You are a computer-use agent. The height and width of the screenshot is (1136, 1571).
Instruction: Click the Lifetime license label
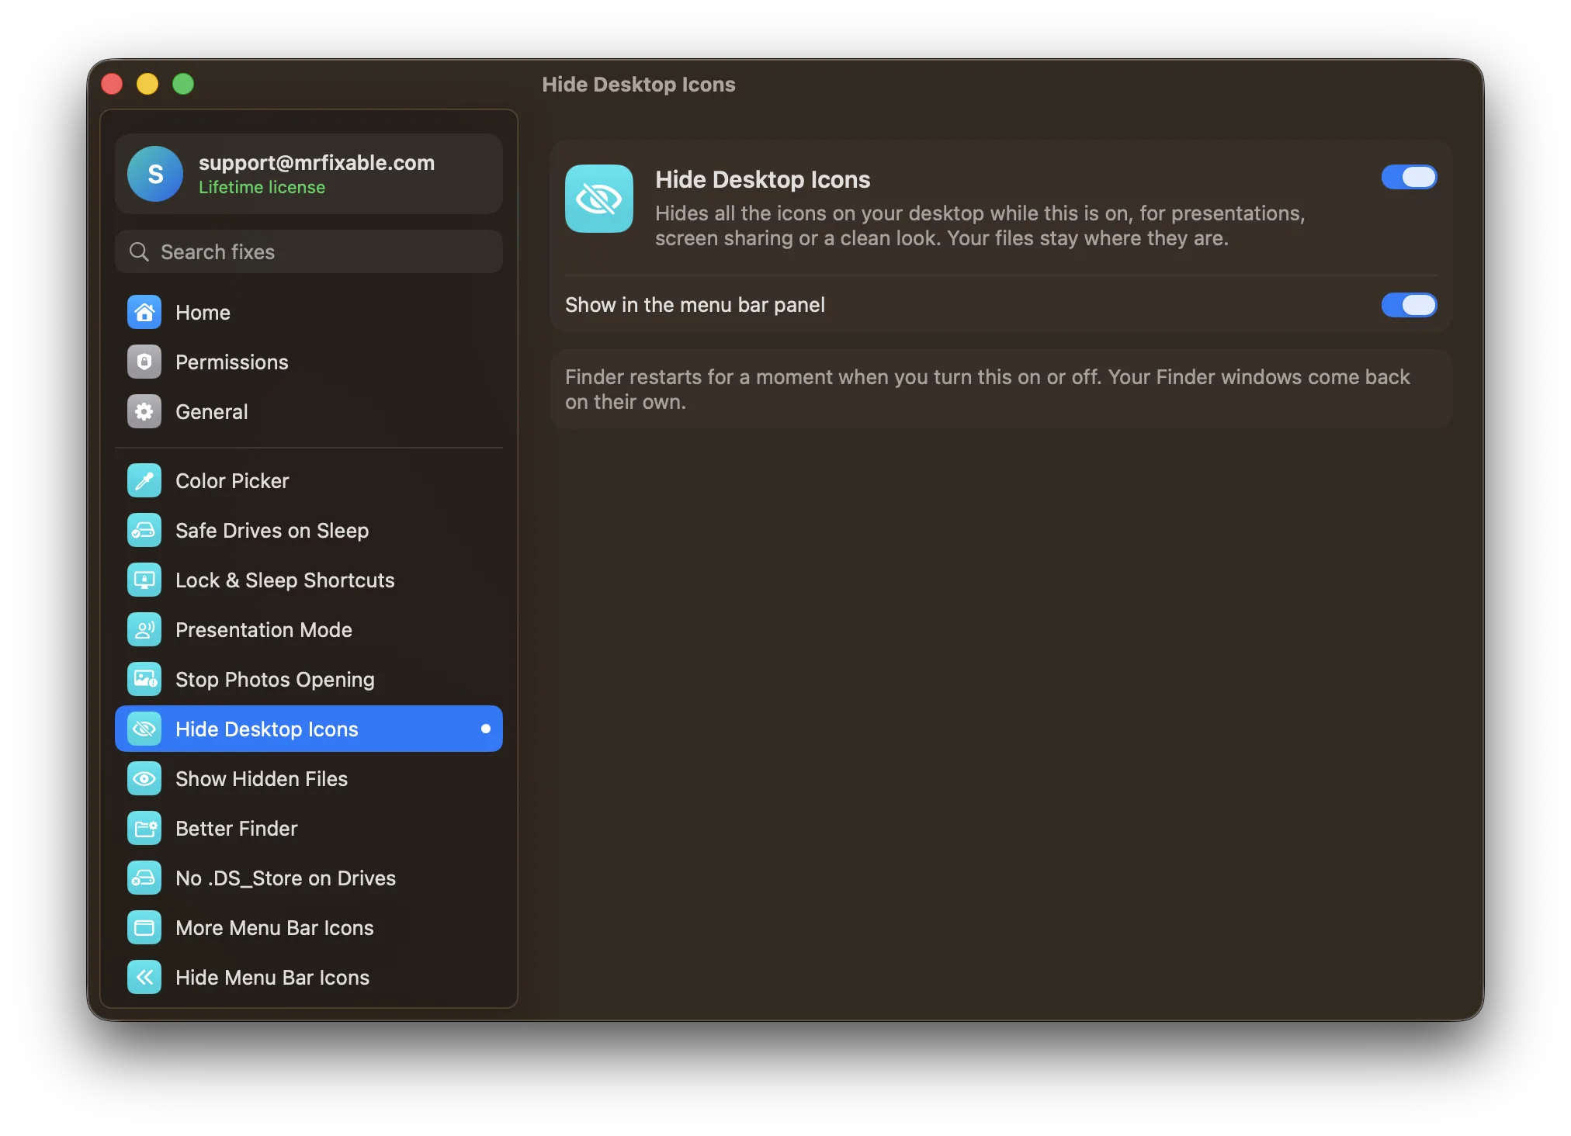(x=262, y=187)
